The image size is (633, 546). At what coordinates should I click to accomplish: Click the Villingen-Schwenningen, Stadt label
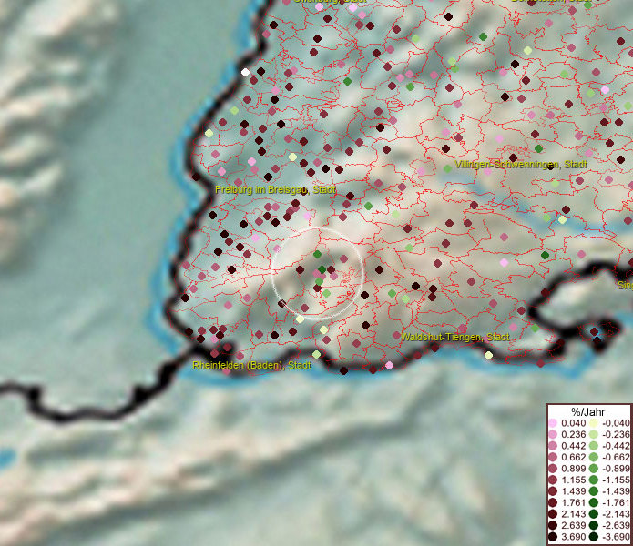coord(520,164)
